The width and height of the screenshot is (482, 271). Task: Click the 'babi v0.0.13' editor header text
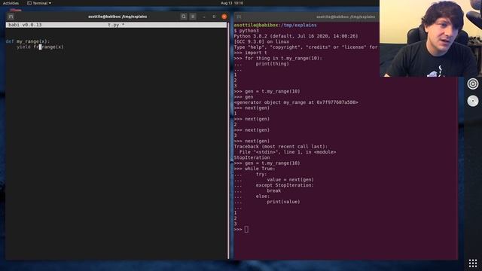[25, 25]
